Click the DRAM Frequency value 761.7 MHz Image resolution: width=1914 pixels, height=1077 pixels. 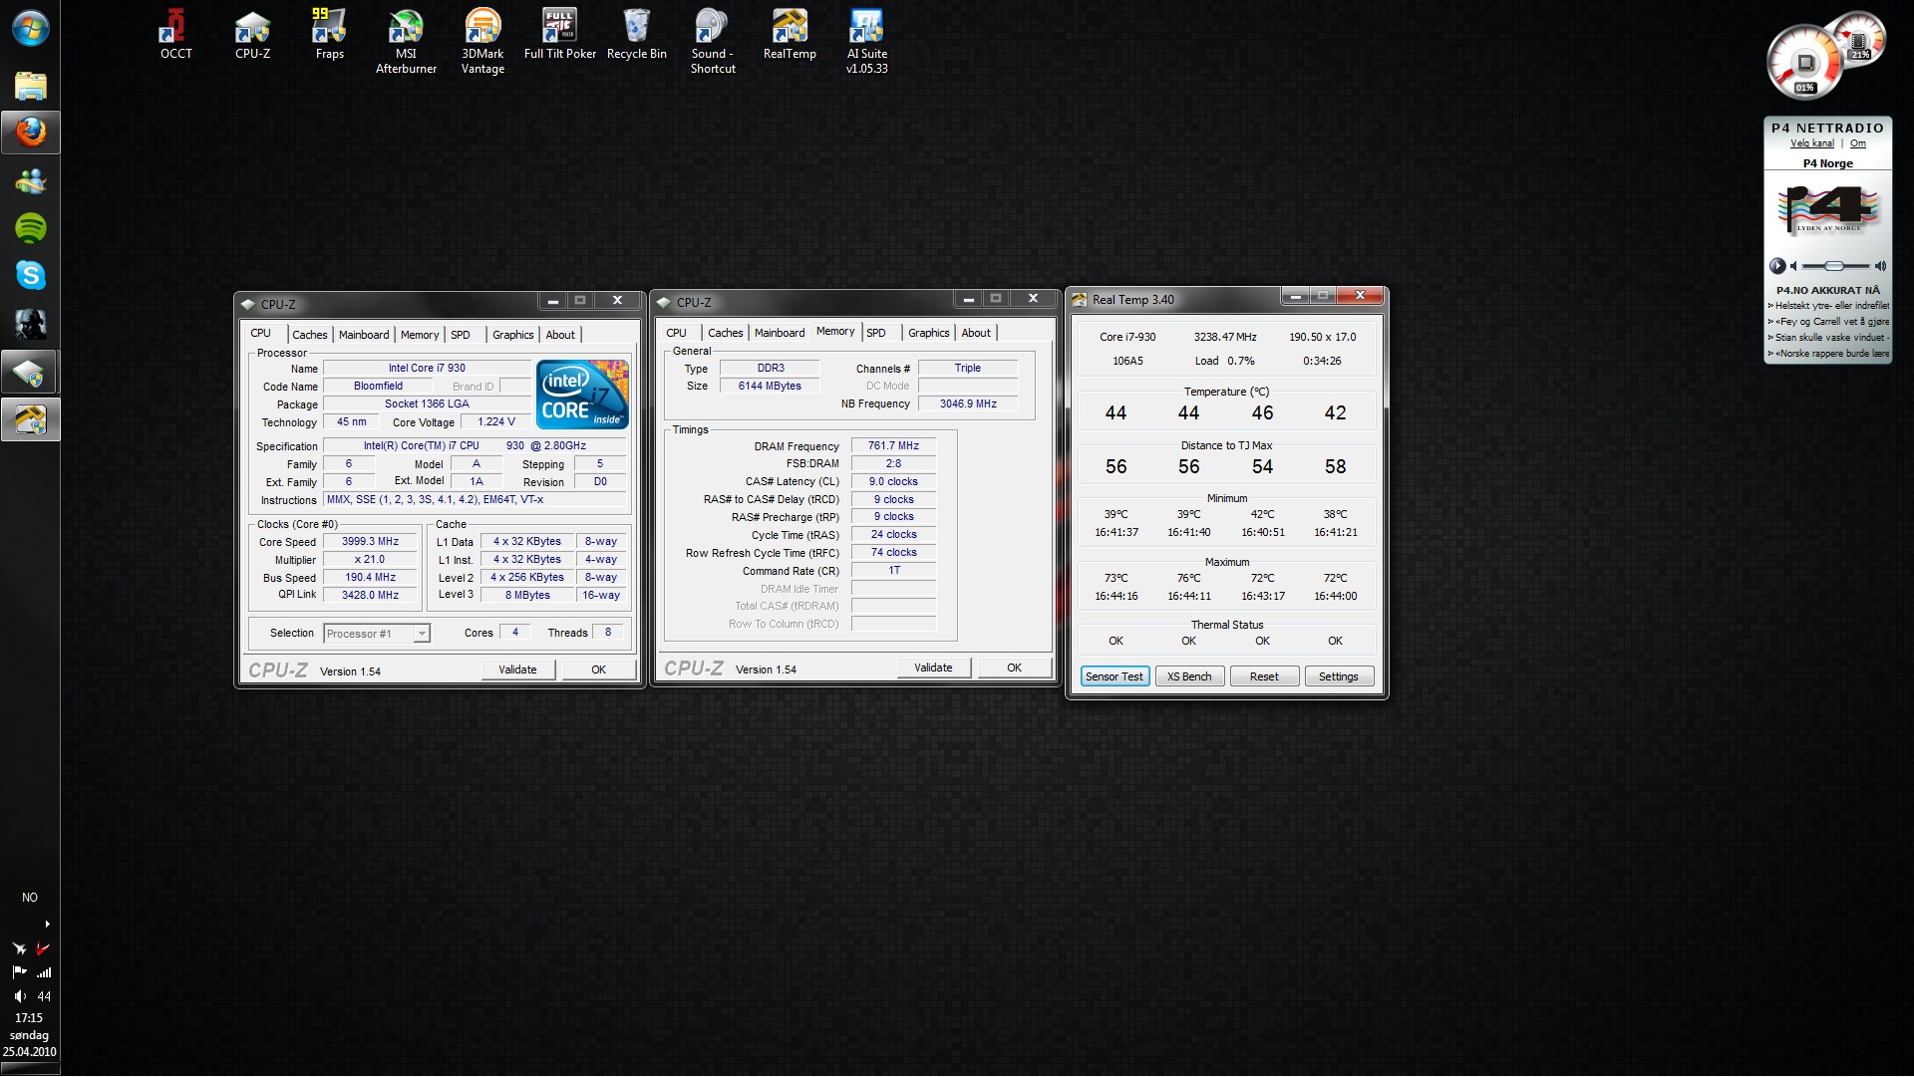pyautogui.click(x=893, y=446)
